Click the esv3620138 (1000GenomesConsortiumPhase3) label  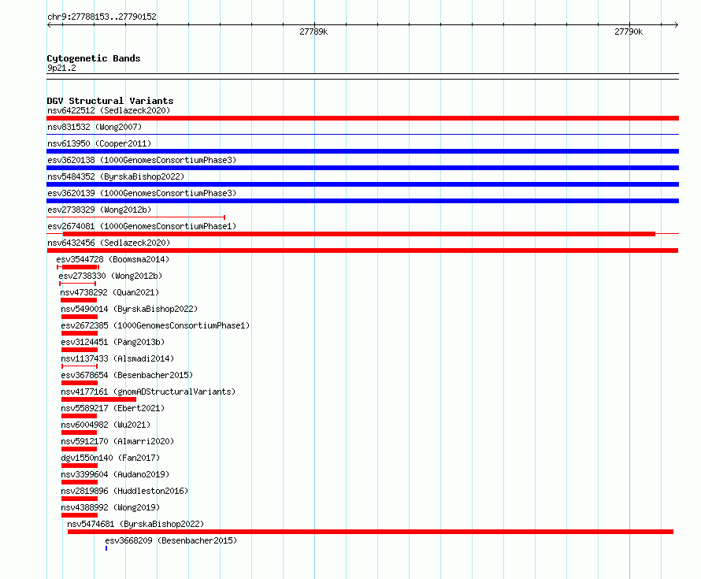(x=142, y=160)
